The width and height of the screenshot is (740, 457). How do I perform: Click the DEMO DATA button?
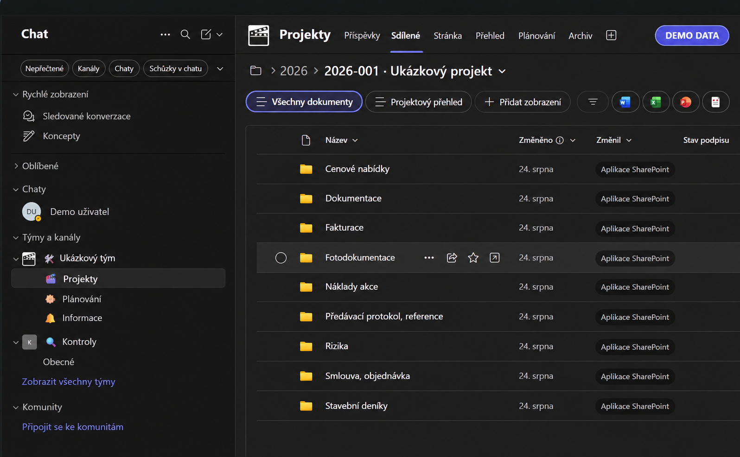(x=692, y=36)
